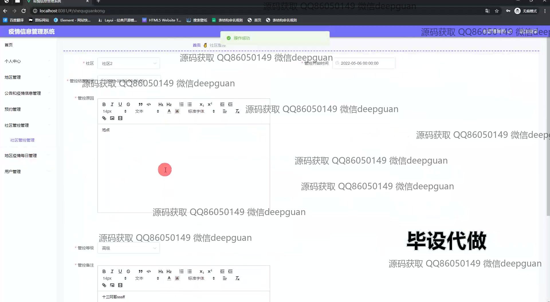This screenshot has width=550, height=302.
Task: Go to 首页 breadcrumb link
Action: [x=197, y=45]
